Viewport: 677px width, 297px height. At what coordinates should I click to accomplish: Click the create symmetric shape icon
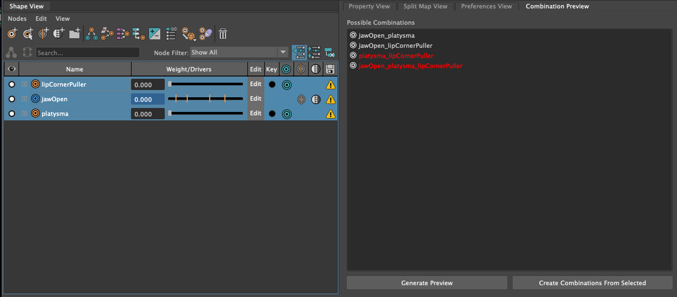(x=43, y=34)
